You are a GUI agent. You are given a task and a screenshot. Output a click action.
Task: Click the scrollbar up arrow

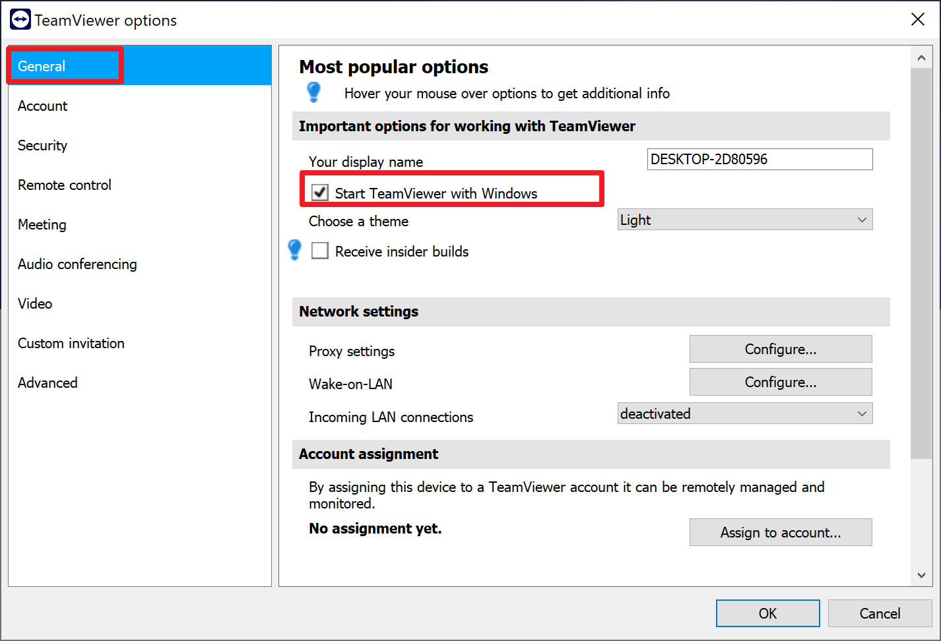tap(921, 58)
